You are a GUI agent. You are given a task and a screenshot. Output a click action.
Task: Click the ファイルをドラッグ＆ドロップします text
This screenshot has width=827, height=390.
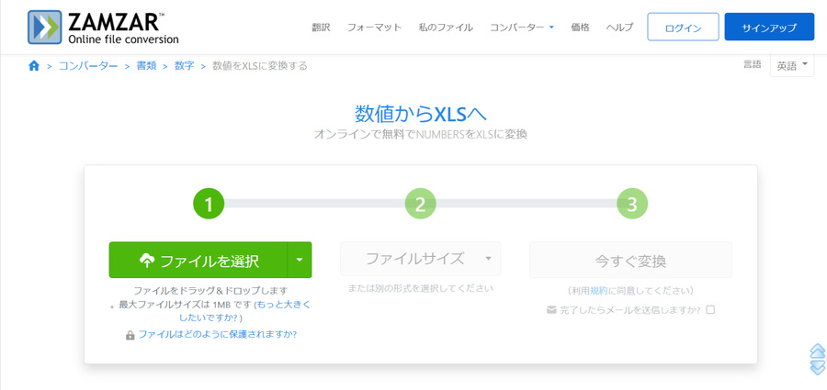(x=210, y=290)
